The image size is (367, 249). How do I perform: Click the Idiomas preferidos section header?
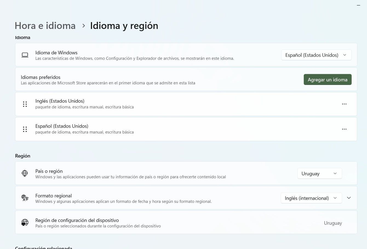pyautogui.click(x=41, y=77)
